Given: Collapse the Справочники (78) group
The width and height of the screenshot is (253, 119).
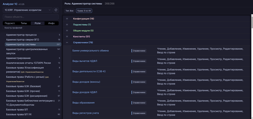Looking at the screenshot, I should click(x=67, y=43).
